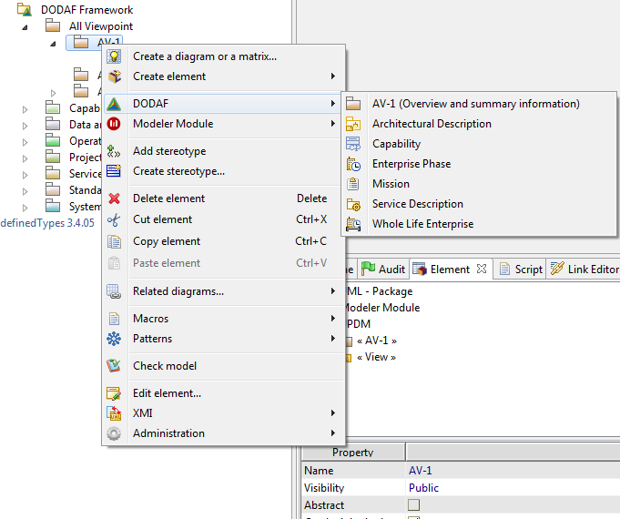620x519 pixels.
Task: Choose Whole Life Enterprise entry
Action: pos(479,224)
